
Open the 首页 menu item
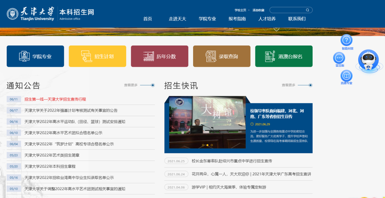click(148, 19)
